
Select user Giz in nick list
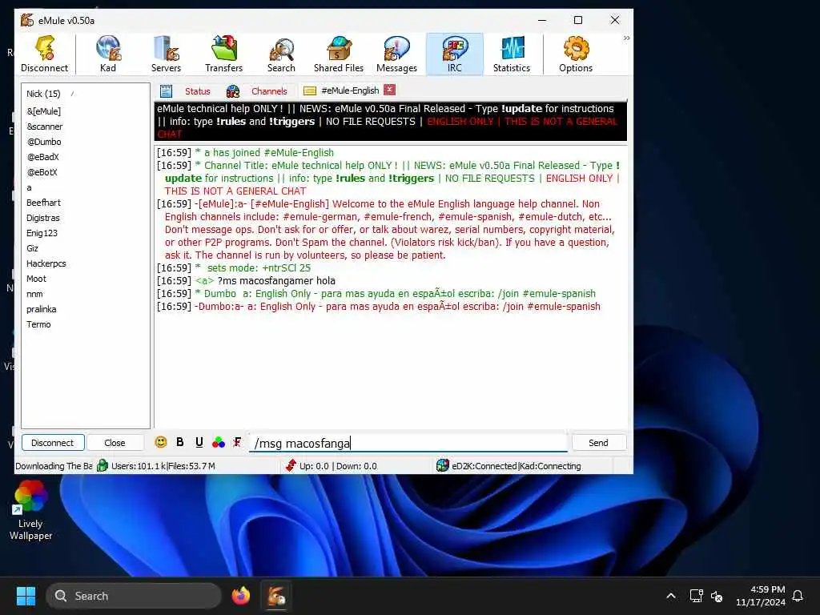tap(32, 248)
